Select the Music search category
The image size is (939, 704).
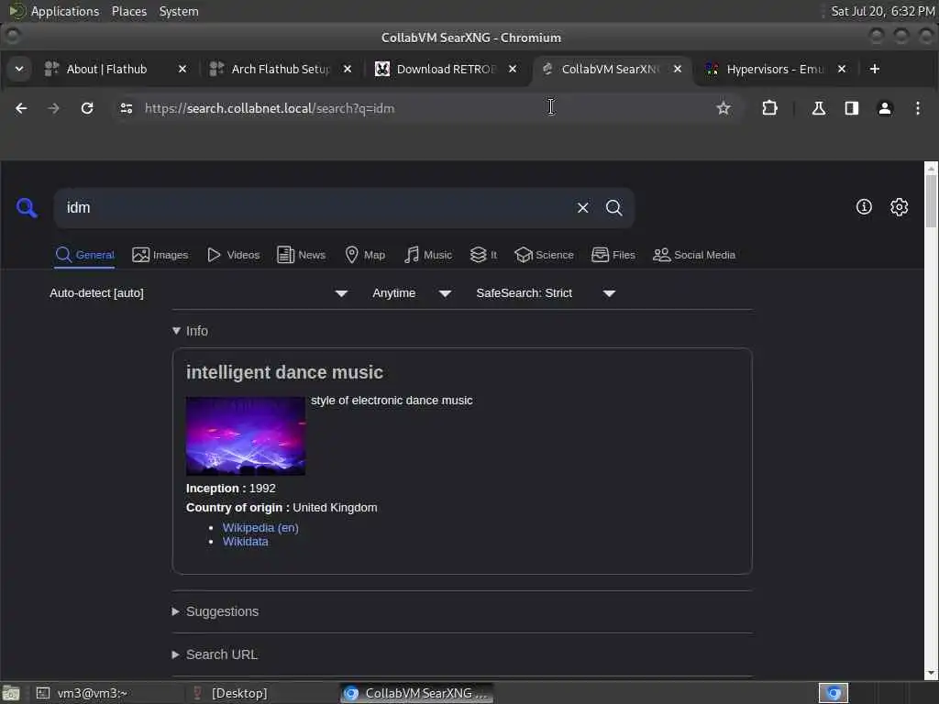[427, 255]
